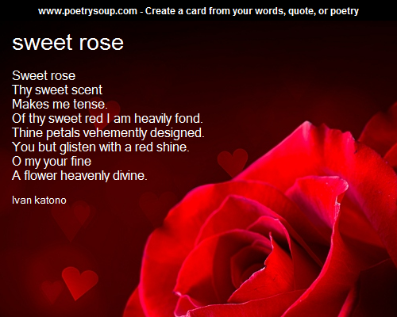The image size is (397, 317).
Task: Click the www.poetrysoup.com header text
Action: click(x=87, y=11)
